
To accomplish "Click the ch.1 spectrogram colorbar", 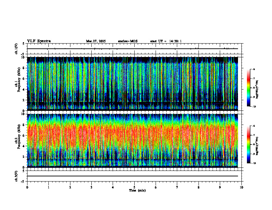I will pyautogui.click(x=248, y=88).
